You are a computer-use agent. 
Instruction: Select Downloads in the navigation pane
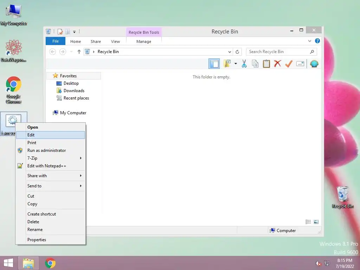pos(74,90)
